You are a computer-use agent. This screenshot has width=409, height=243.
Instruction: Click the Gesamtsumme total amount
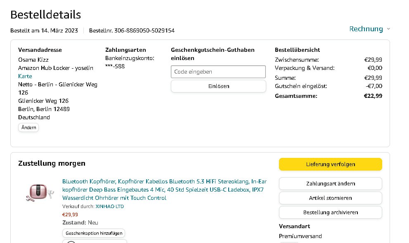tap(373, 96)
